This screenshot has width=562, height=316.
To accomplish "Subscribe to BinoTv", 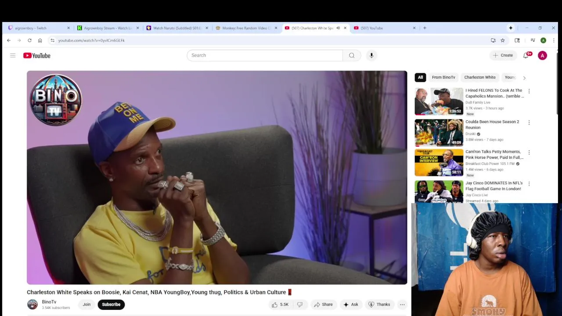I will 111,305.
